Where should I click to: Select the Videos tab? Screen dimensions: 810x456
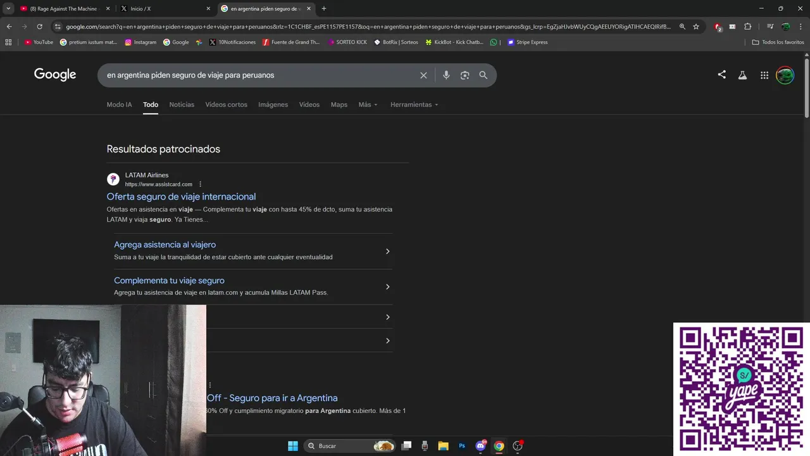pyautogui.click(x=309, y=104)
